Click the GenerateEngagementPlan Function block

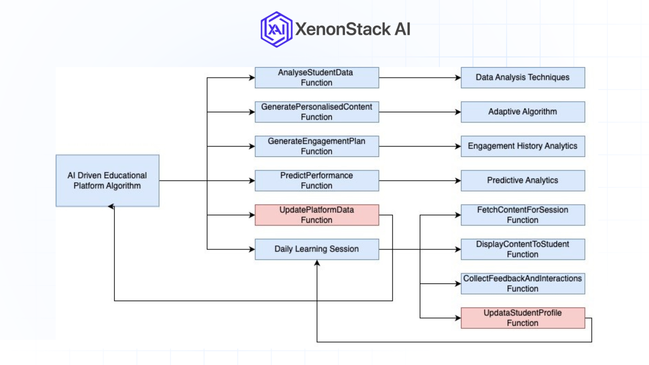coord(316,146)
